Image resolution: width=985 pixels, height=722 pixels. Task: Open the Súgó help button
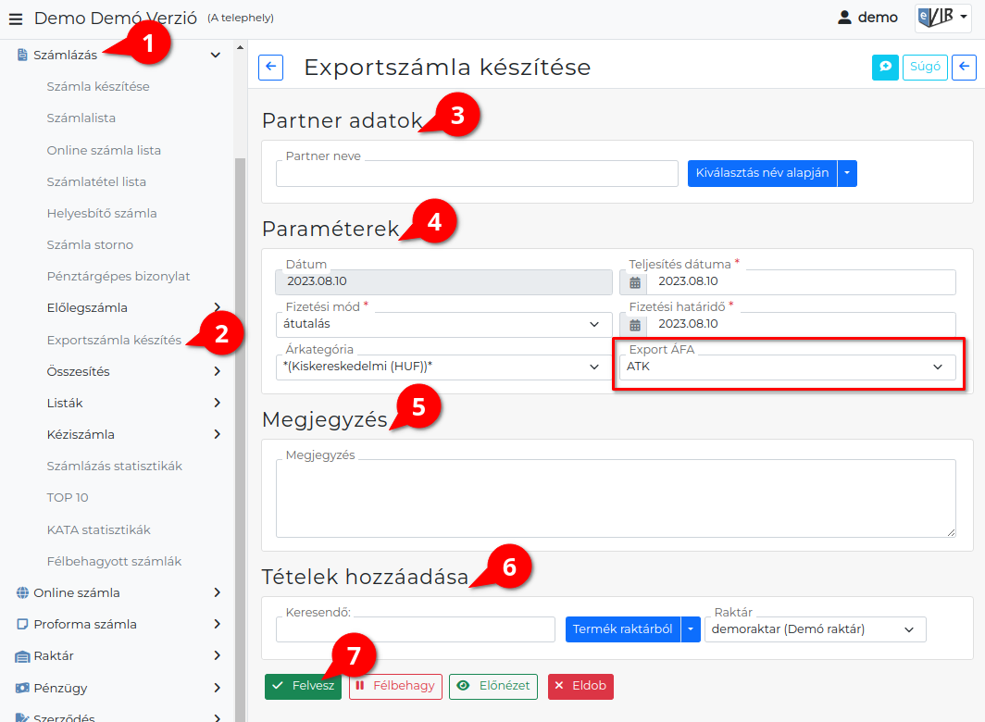[x=925, y=68]
